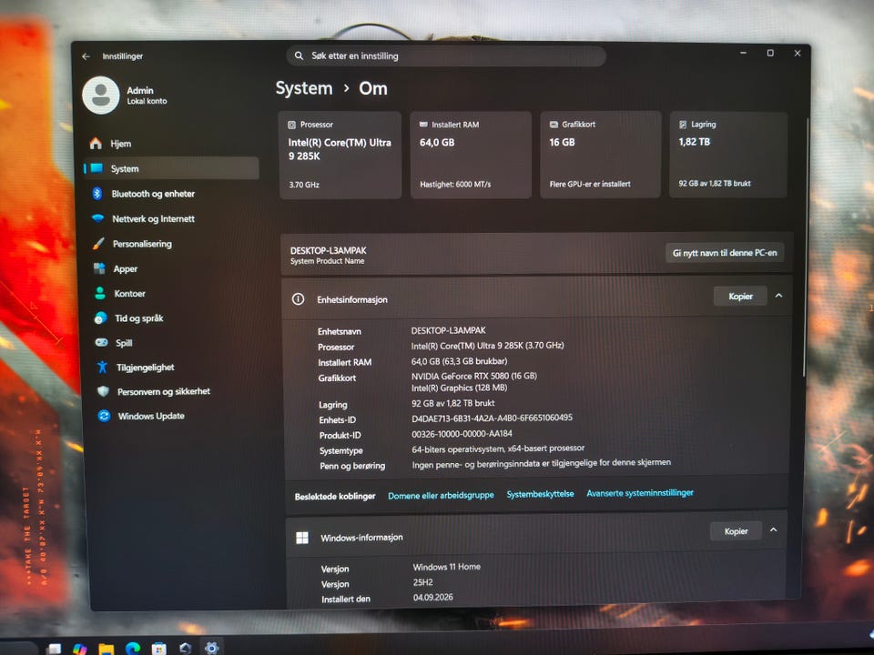This screenshot has height=655, width=874.
Task: Click Produkt-ID value 00326-10000-00000-AA184
Action: click(462, 433)
